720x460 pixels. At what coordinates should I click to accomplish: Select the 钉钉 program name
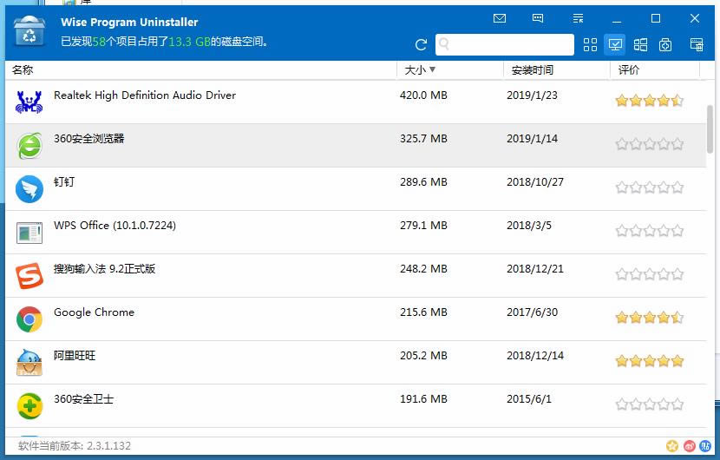point(64,182)
